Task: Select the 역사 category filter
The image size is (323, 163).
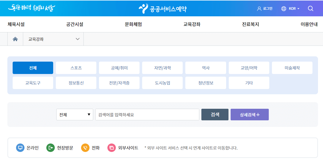Action: pyautogui.click(x=206, y=68)
